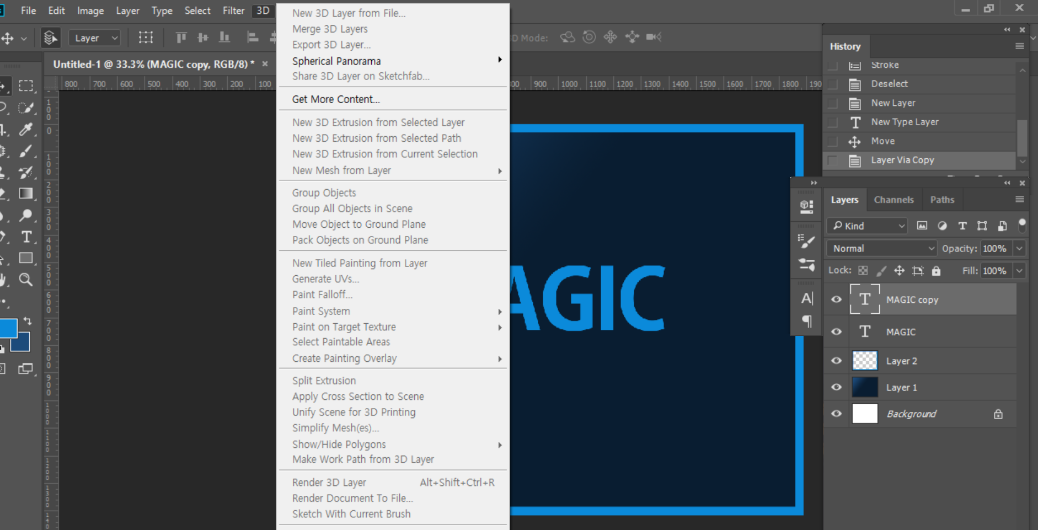Open the Normal blend mode dropdown
Viewport: 1038px width, 530px height.
[x=882, y=248]
